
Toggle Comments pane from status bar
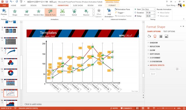coord(126,108)
